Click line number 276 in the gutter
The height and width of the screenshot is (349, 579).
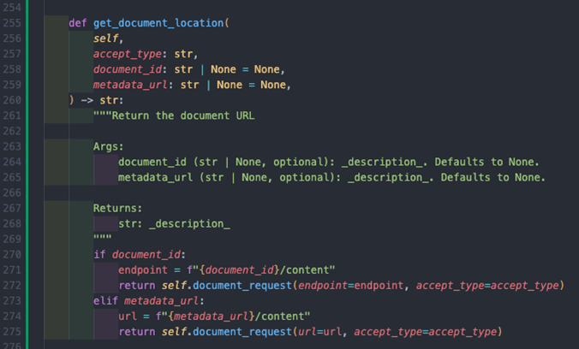(x=14, y=346)
